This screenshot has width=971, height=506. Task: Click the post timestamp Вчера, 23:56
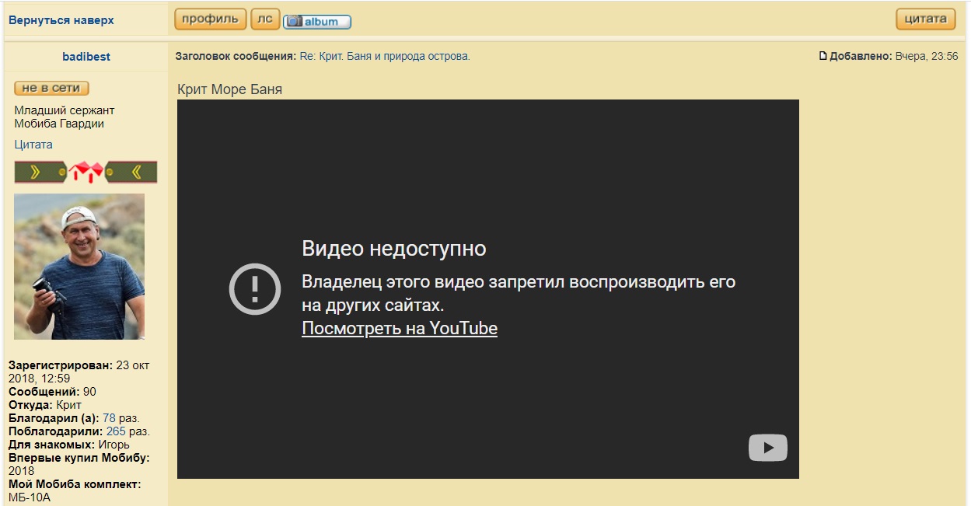926,56
